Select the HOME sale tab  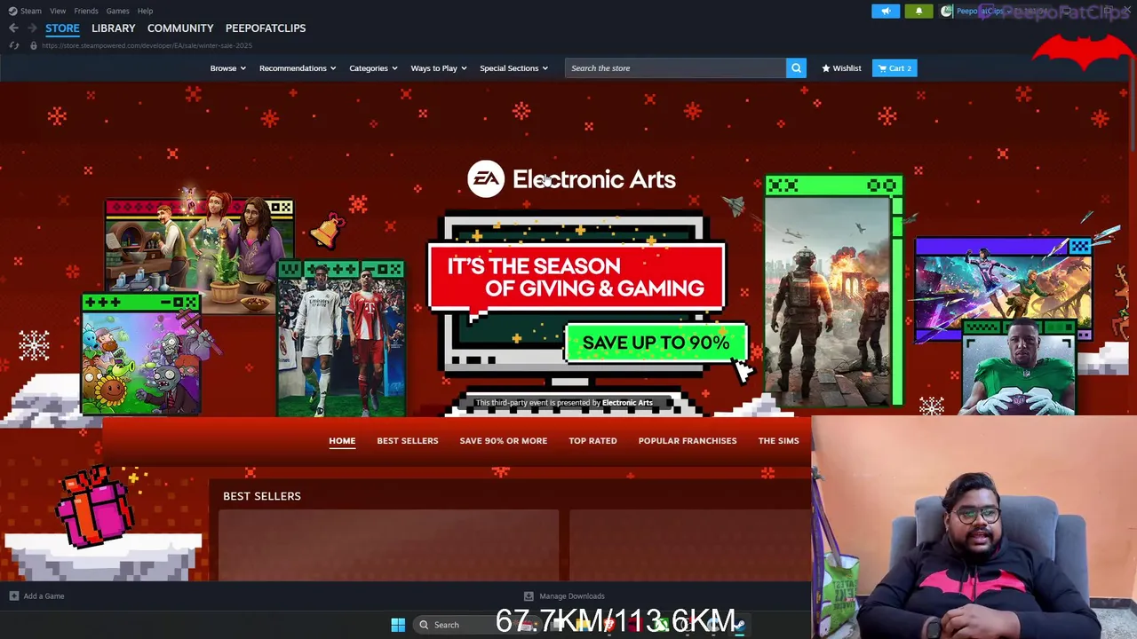pyautogui.click(x=342, y=441)
